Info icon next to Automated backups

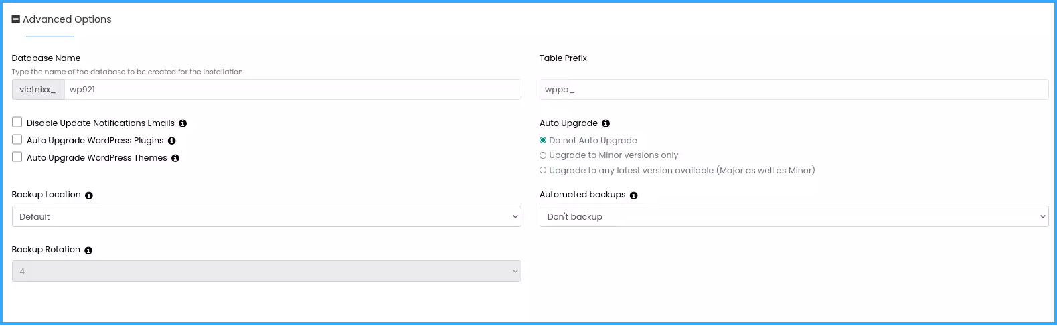(634, 195)
